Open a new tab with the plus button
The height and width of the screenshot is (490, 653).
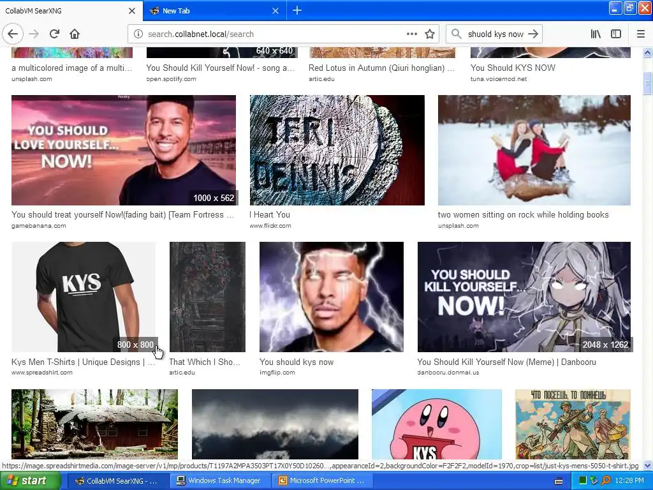[x=297, y=10]
